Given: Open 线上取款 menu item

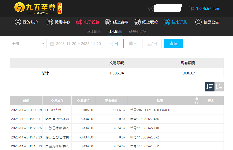Looking at the screenshot, I should [x=146, y=22].
